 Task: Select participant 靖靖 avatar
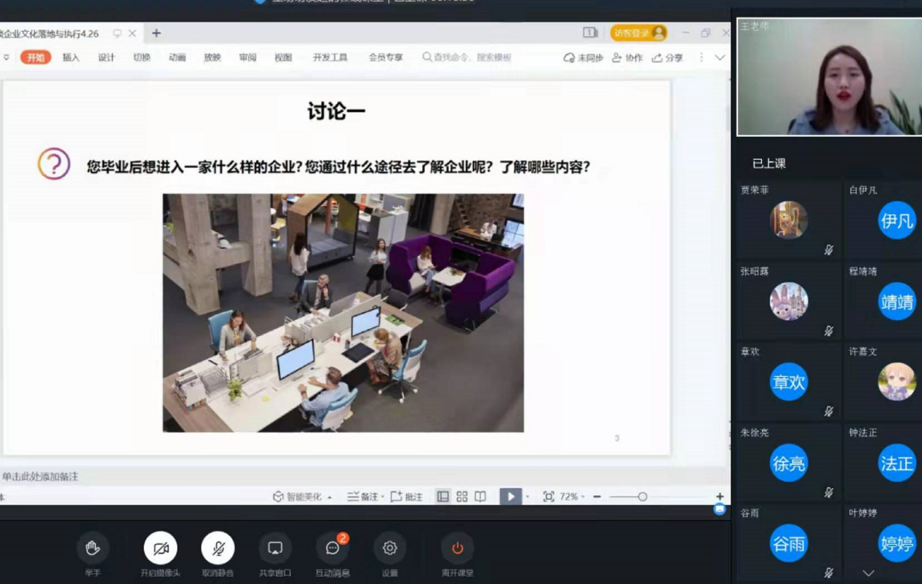pos(897,301)
